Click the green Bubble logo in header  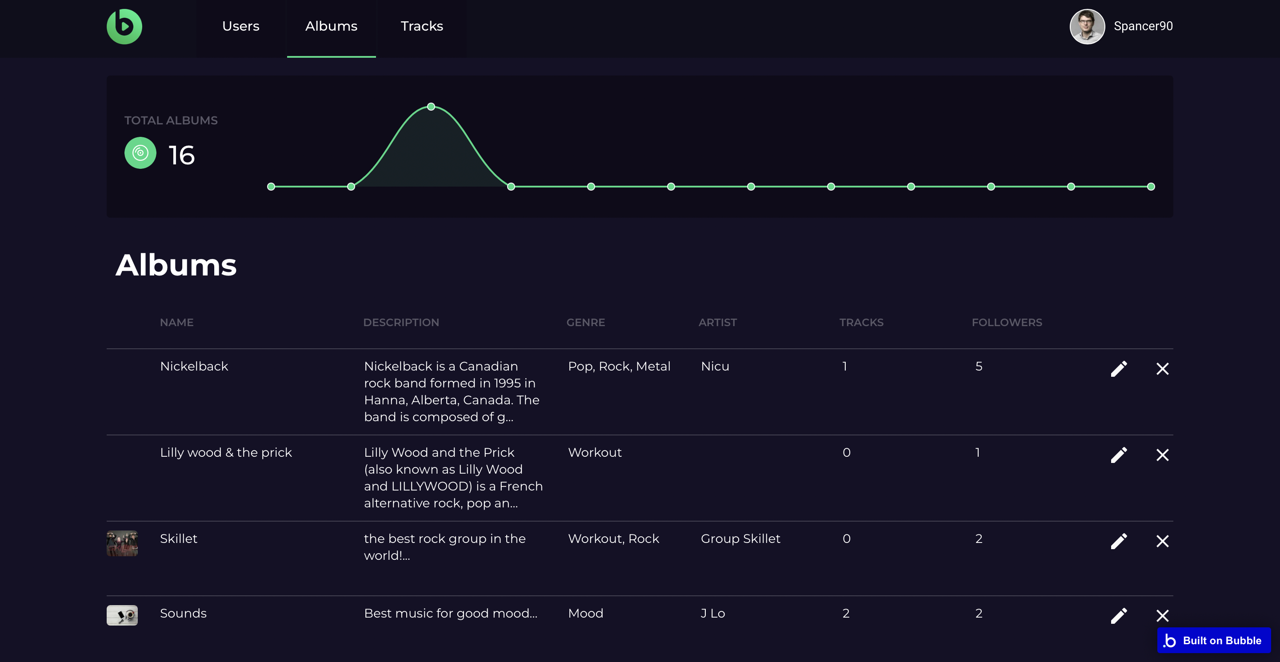[x=124, y=26]
